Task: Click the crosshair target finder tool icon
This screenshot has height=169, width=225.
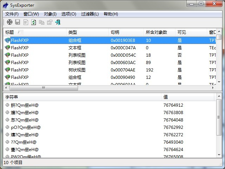Action: point(9,22)
